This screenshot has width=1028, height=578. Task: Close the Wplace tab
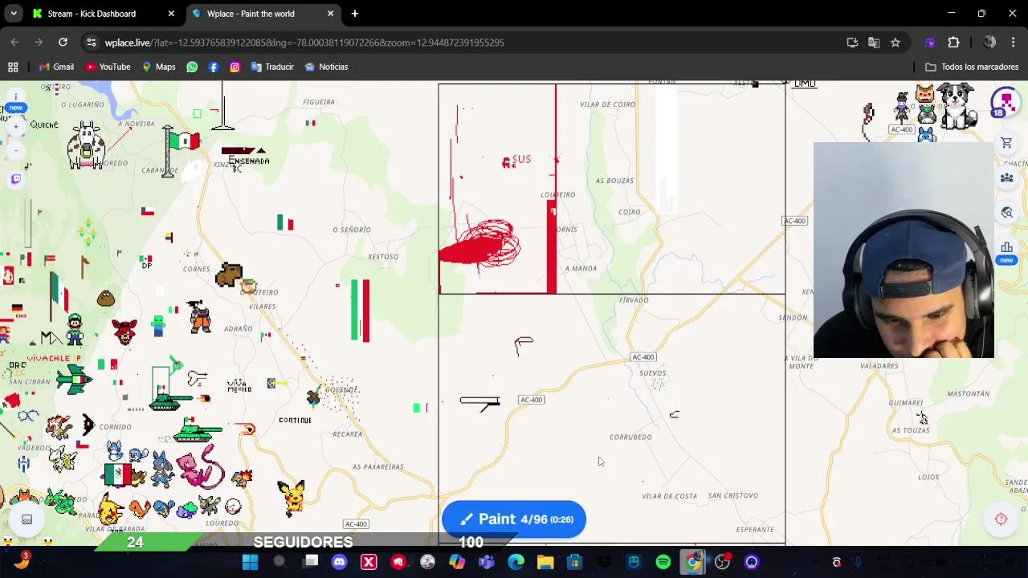click(x=330, y=14)
